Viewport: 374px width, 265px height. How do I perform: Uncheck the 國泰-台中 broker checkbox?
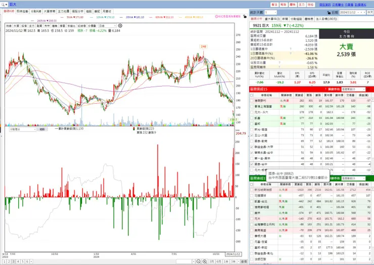[252, 164]
